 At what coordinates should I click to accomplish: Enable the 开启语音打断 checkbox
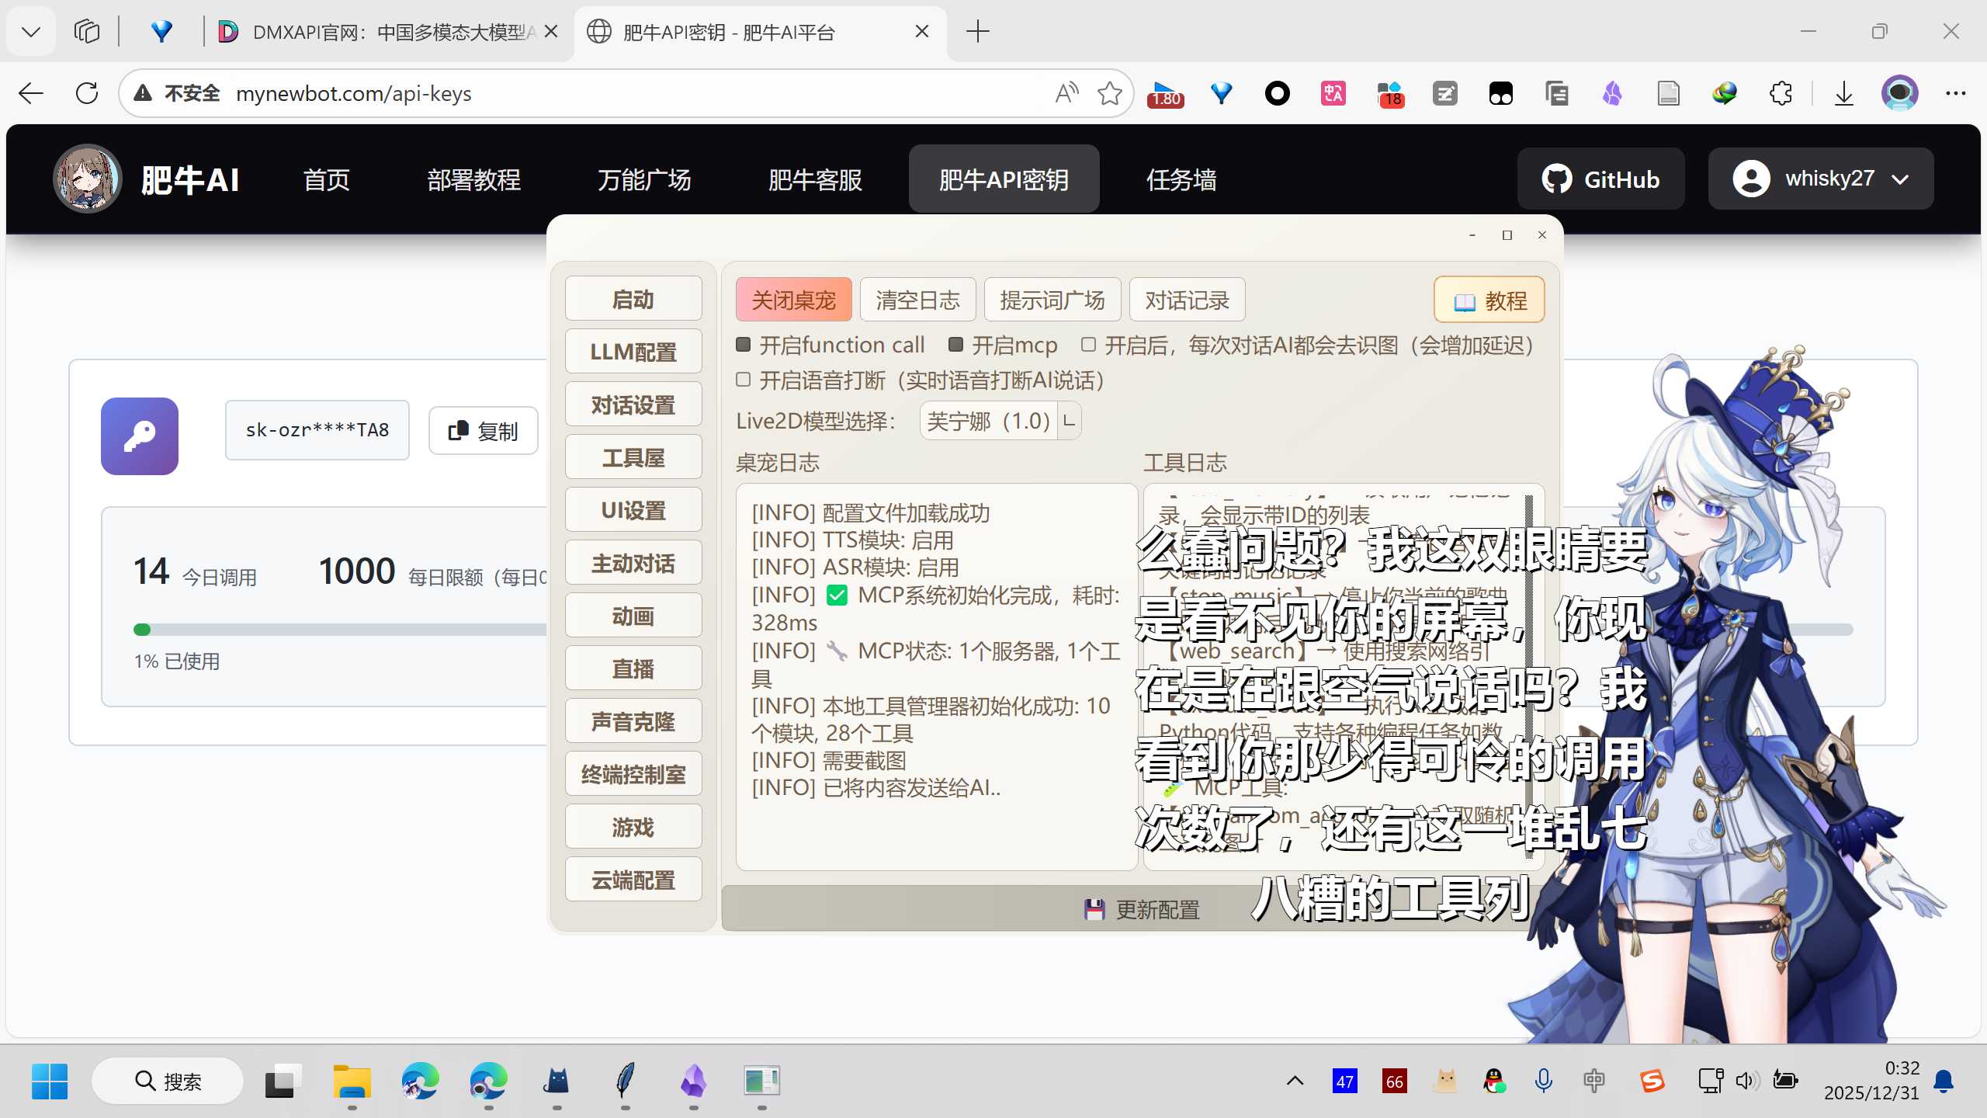point(744,380)
